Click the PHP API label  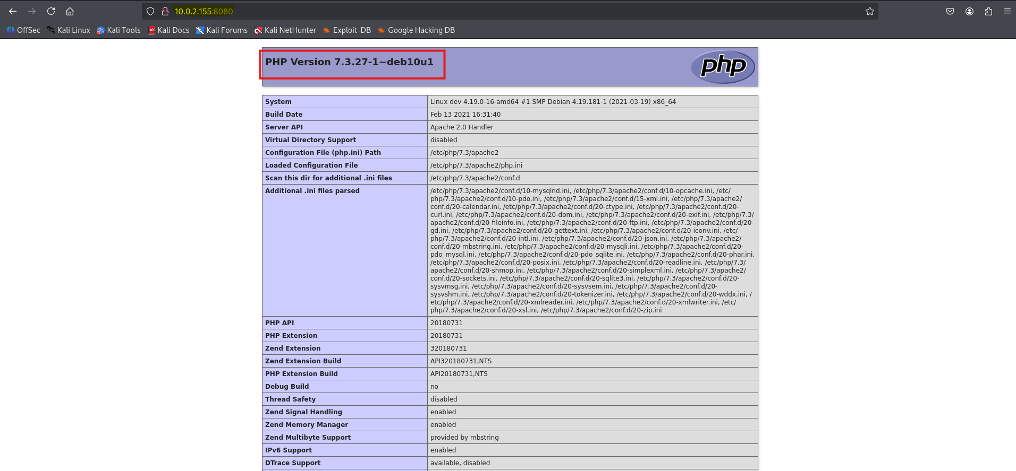(280, 323)
